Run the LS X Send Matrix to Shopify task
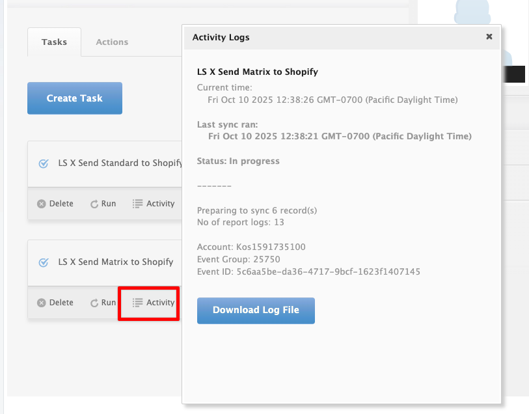 click(103, 303)
